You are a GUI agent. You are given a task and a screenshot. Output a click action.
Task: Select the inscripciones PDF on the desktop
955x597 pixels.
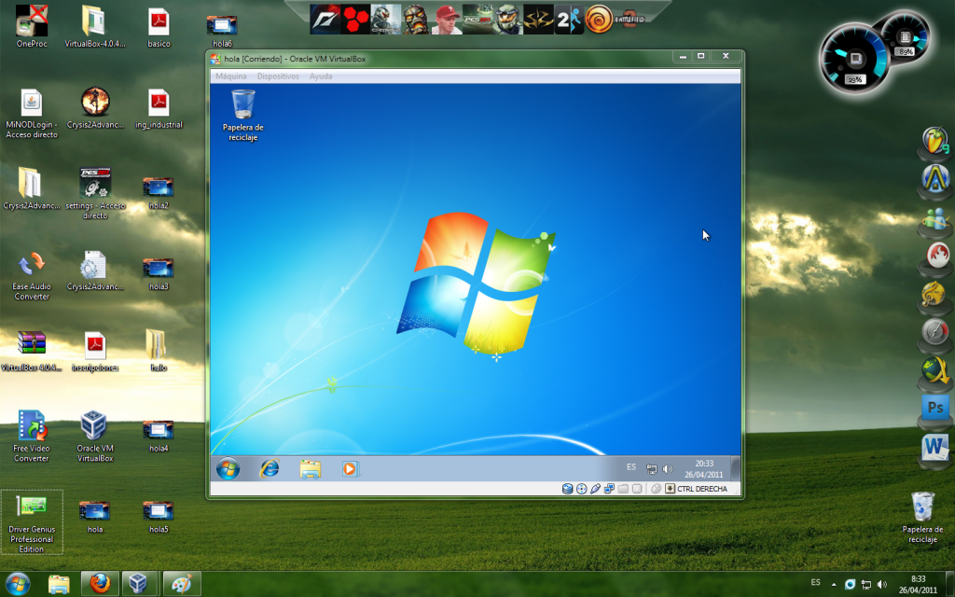tap(95, 351)
